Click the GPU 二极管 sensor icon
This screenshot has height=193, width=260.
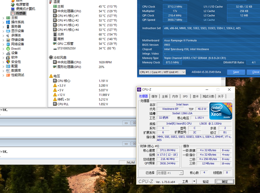click(x=55, y=43)
